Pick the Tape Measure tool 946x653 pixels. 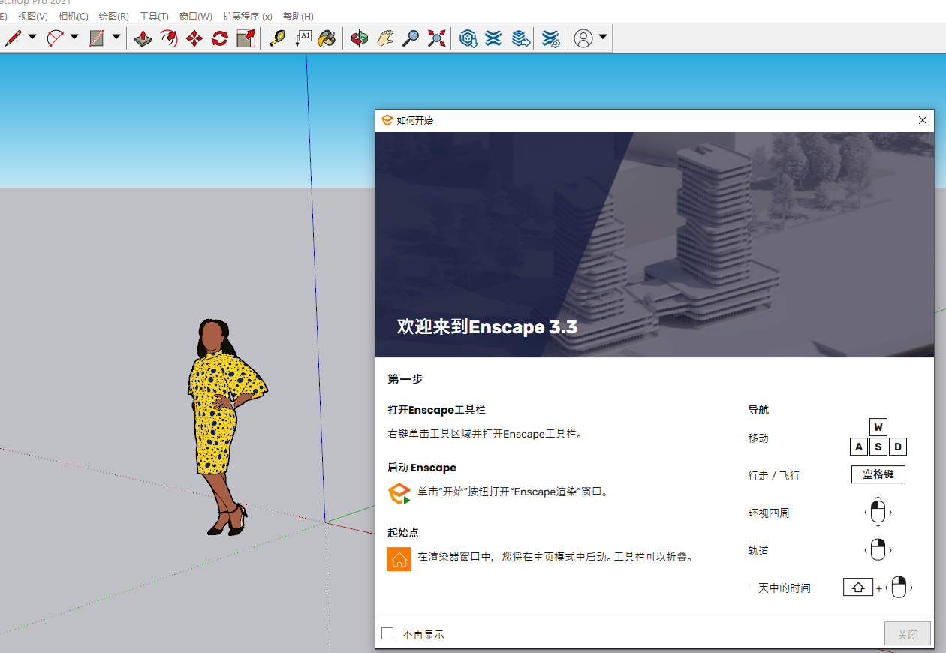pyautogui.click(x=277, y=38)
